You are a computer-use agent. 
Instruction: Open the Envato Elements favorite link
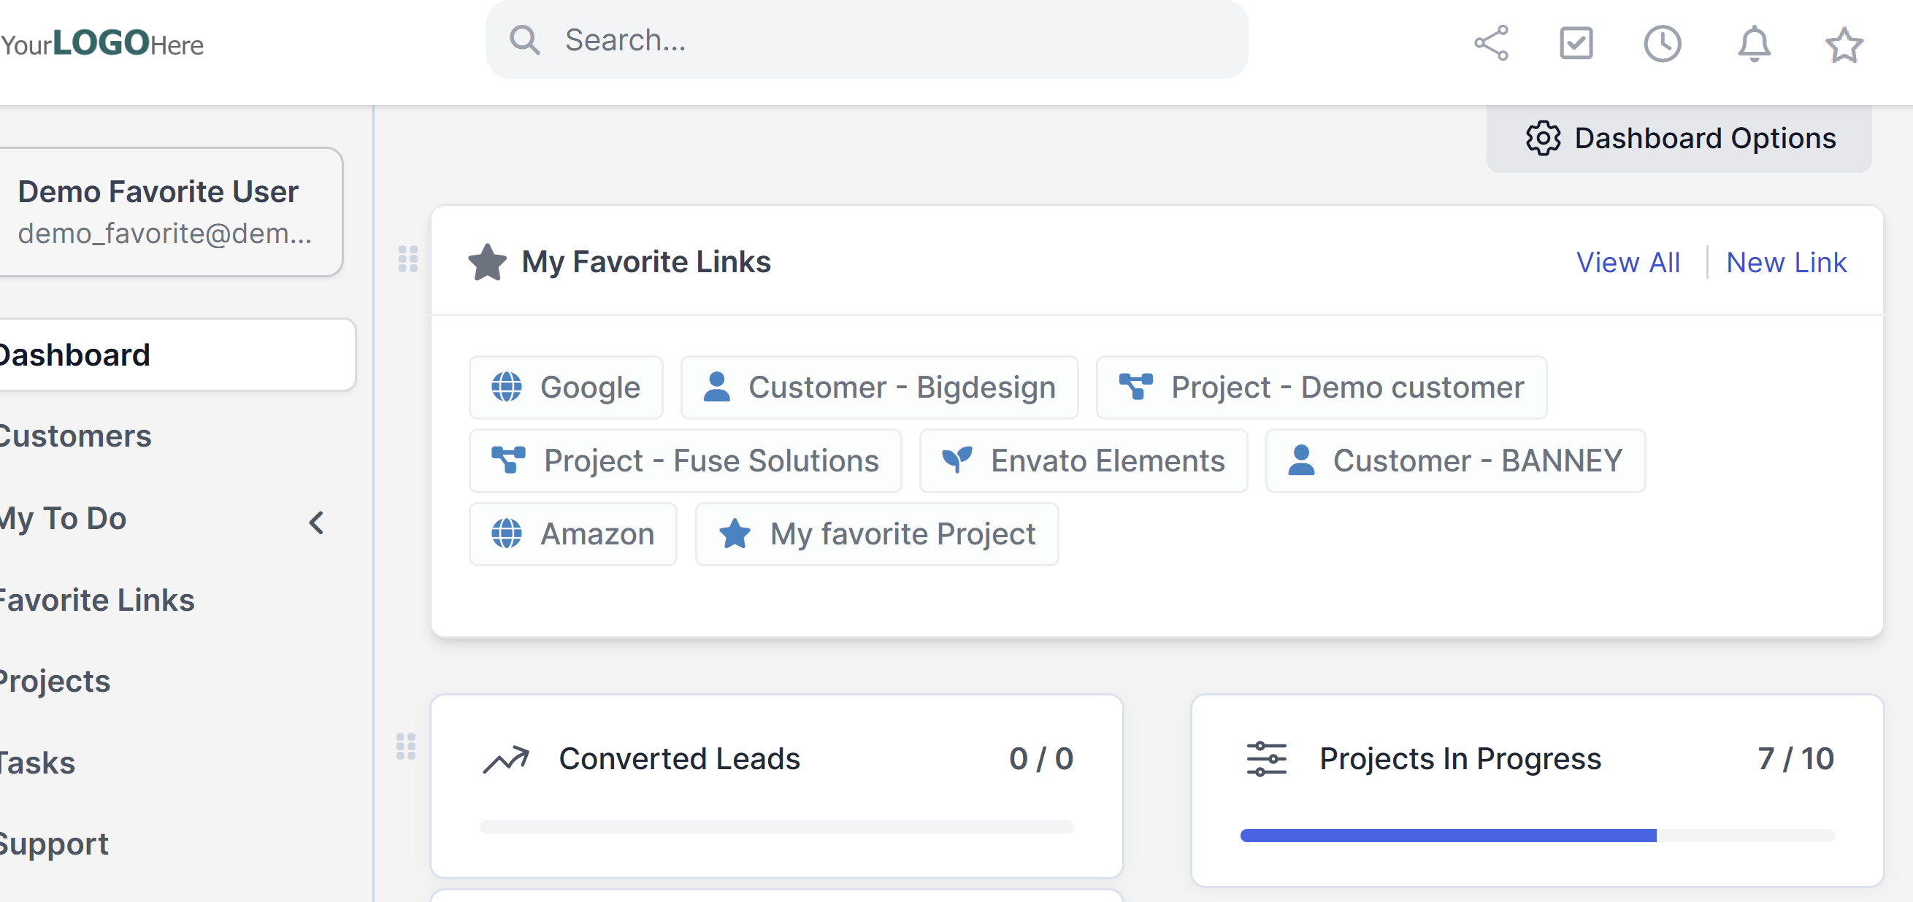pos(1084,461)
